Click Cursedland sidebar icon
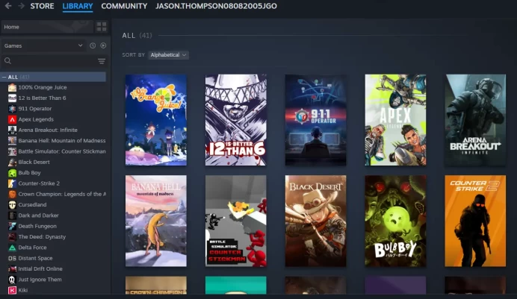This screenshot has width=517, height=299. pyautogui.click(x=12, y=204)
